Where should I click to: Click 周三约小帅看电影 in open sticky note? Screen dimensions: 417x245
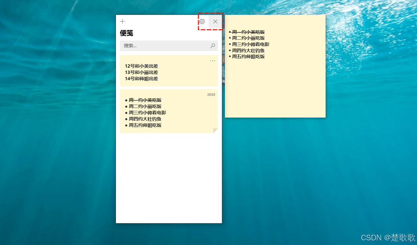pos(251,44)
